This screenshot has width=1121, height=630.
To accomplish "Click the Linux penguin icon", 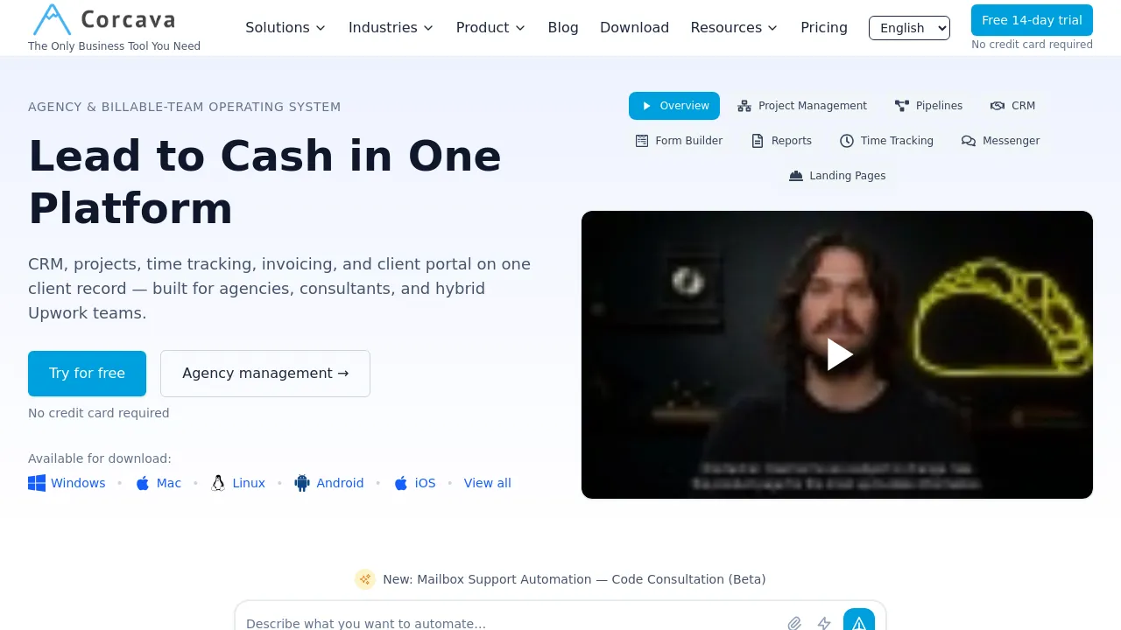I will tap(218, 483).
